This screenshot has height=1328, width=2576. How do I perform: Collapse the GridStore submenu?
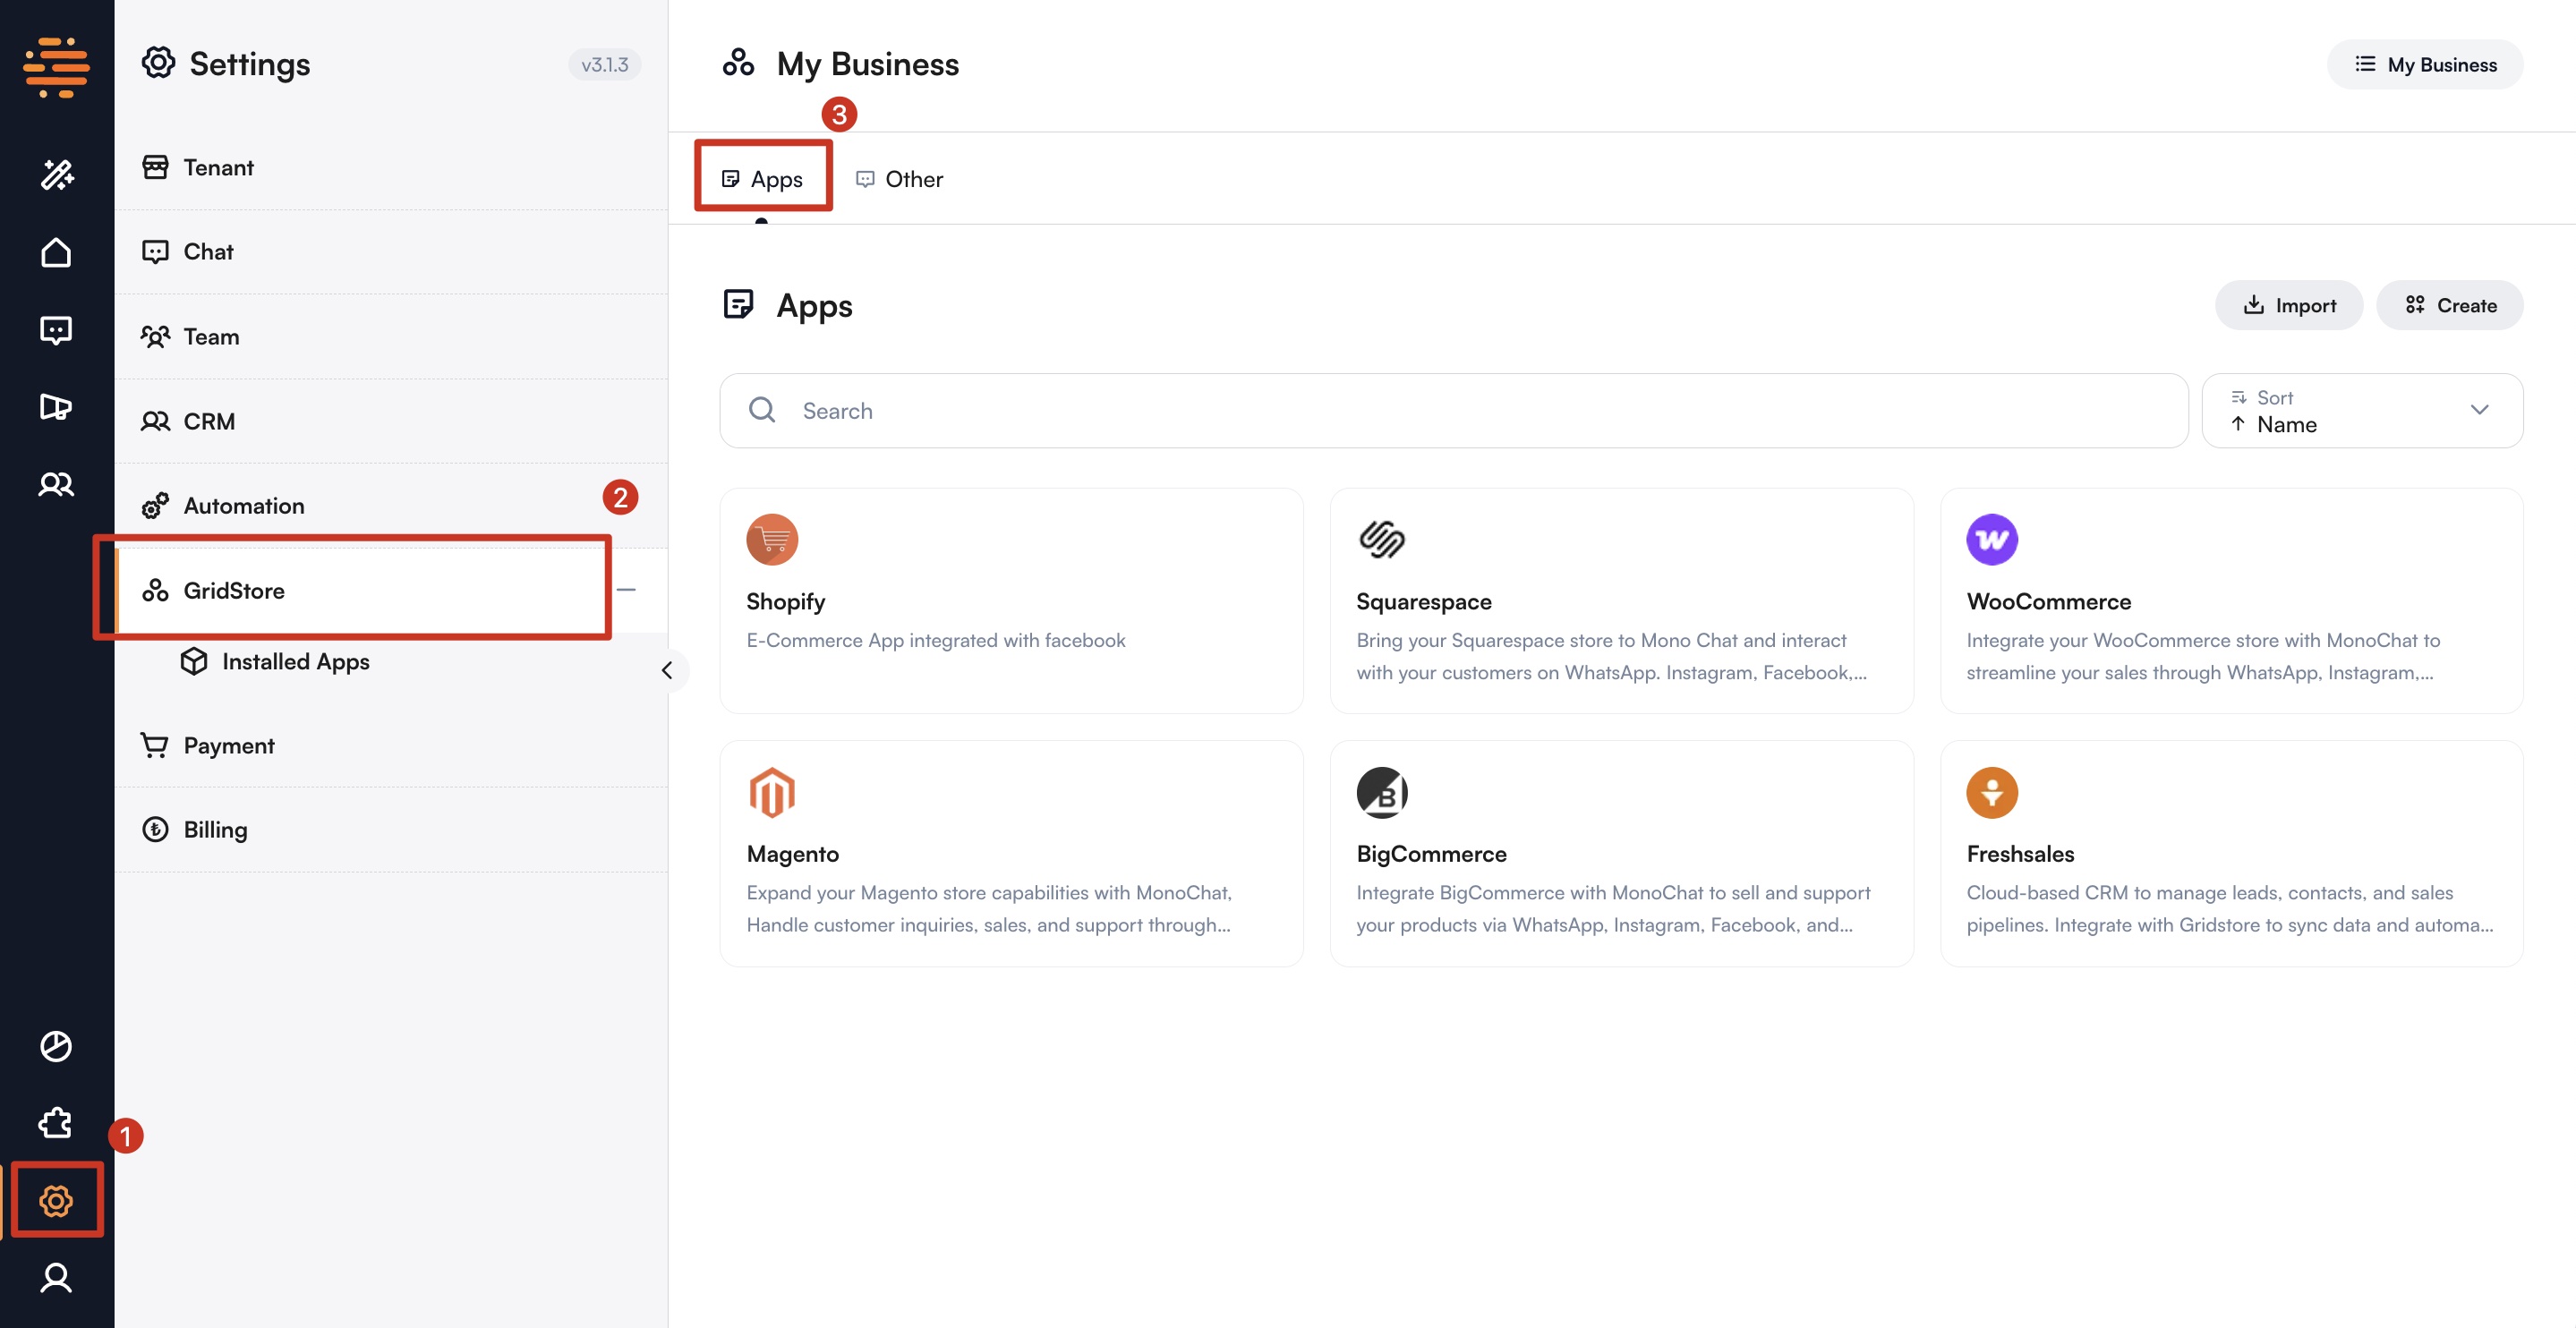click(627, 590)
